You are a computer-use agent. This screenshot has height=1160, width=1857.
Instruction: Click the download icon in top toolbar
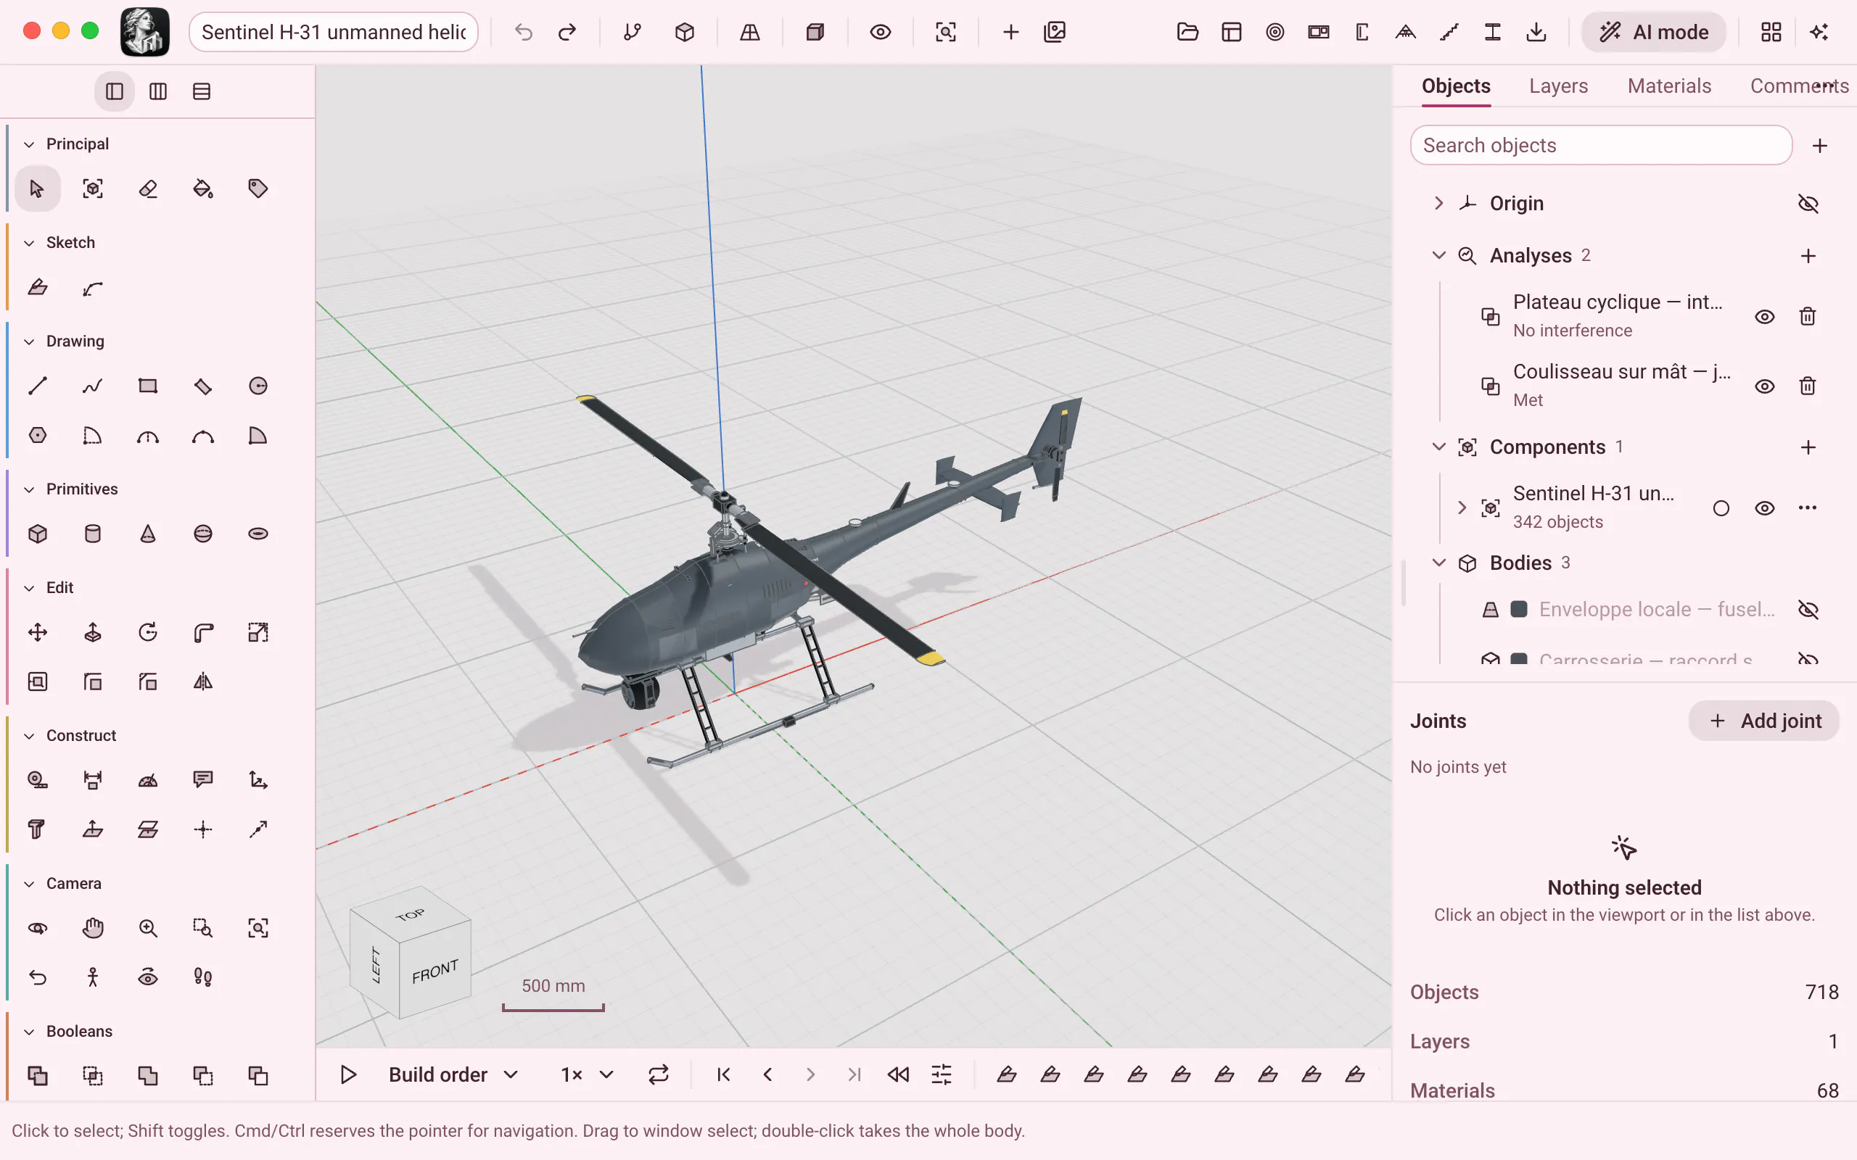click(1536, 32)
